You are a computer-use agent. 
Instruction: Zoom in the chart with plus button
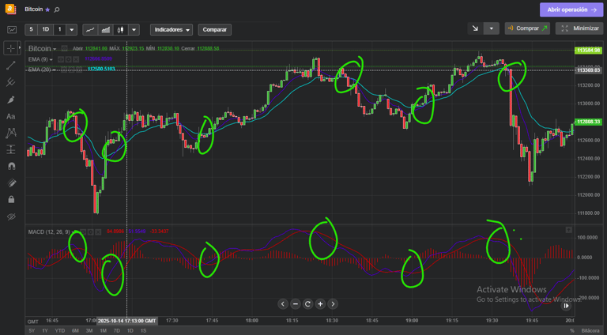pos(321,304)
